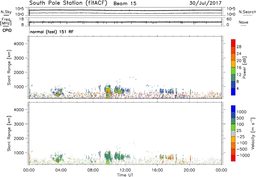Click the red top segment of the power colorbar
This screenshot has height=177, width=256.
233,43
